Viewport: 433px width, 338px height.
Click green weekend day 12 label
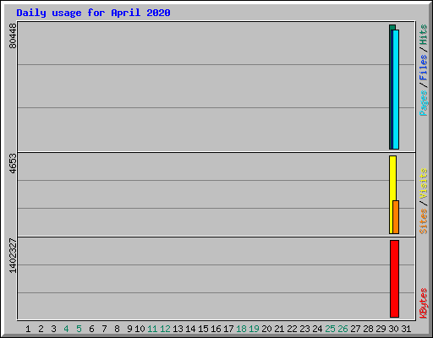point(165,329)
